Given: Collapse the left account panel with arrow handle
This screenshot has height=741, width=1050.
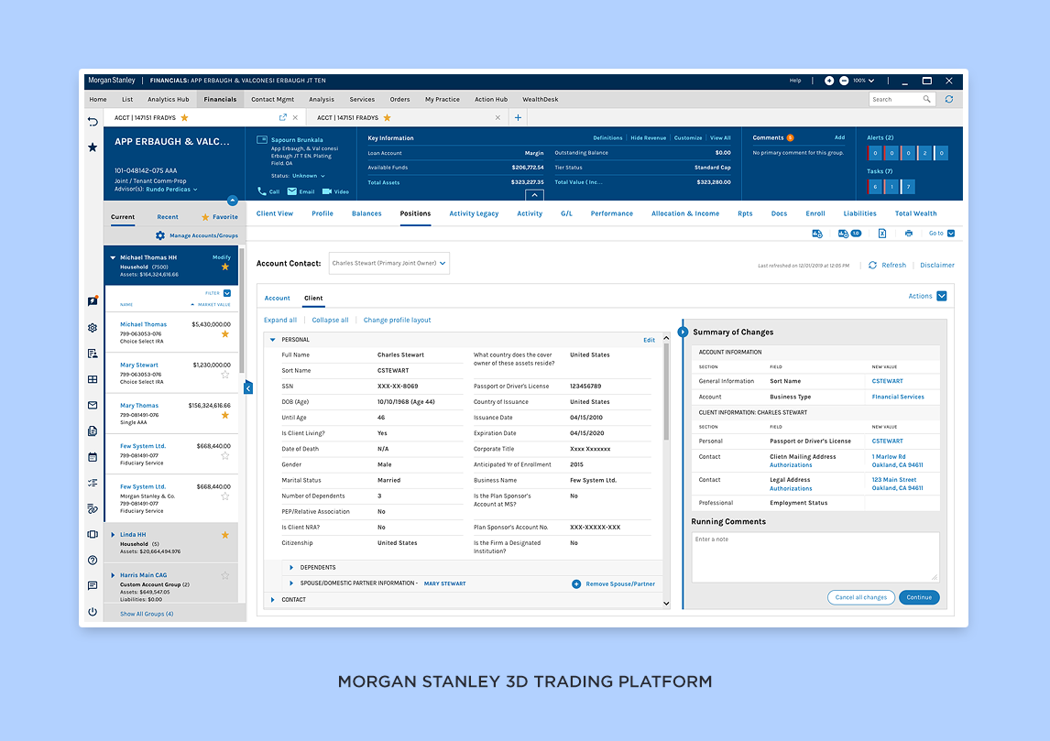Looking at the screenshot, I should (x=248, y=387).
